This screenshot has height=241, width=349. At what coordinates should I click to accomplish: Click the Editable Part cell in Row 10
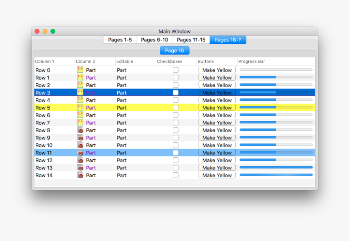[x=122, y=145]
